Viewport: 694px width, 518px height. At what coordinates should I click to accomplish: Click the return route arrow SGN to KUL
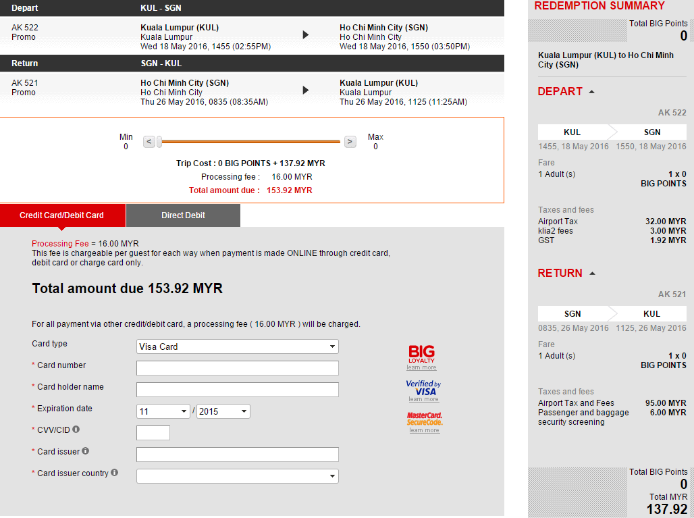pyautogui.click(x=305, y=90)
